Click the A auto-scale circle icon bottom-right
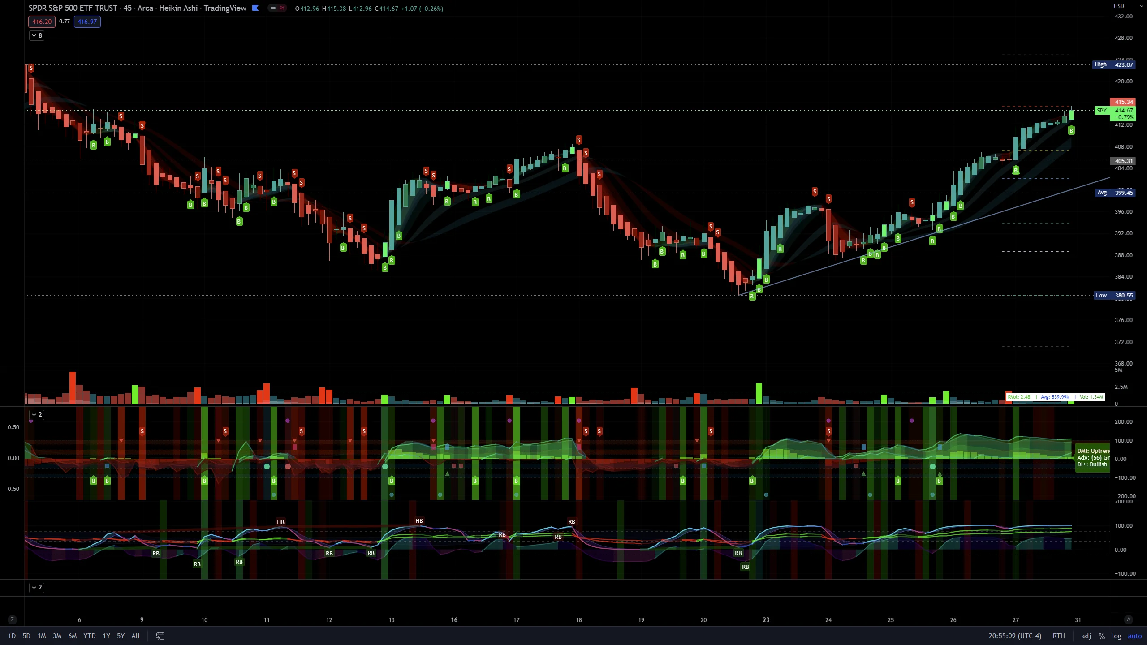The height and width of the screenshot is (645, 1147). (x=1129, y=620)
